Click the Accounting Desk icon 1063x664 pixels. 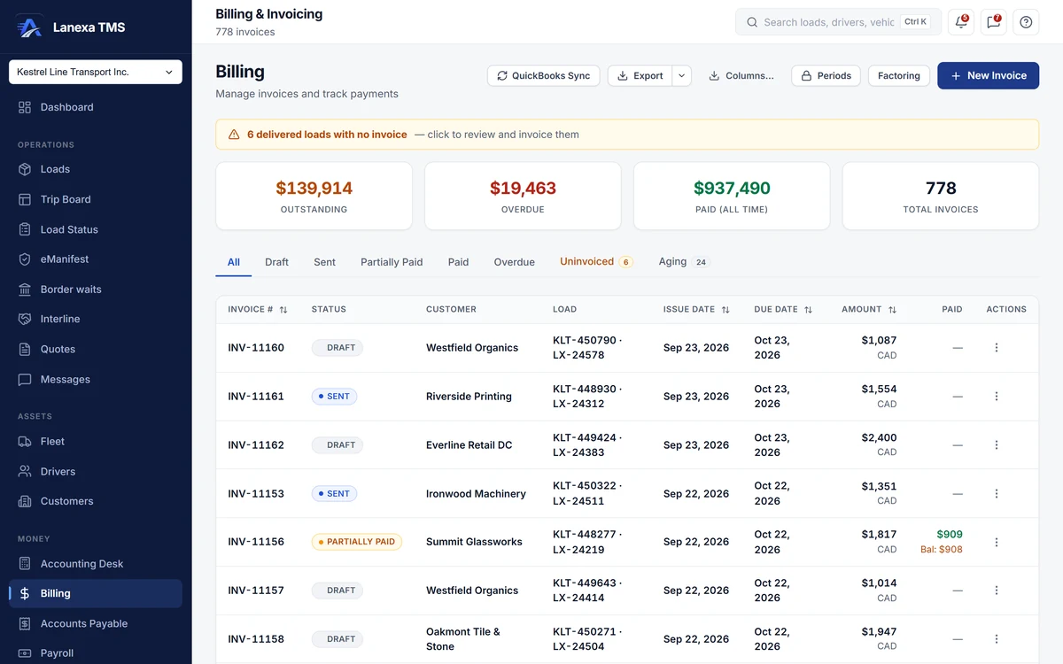[x=25, y=564]
